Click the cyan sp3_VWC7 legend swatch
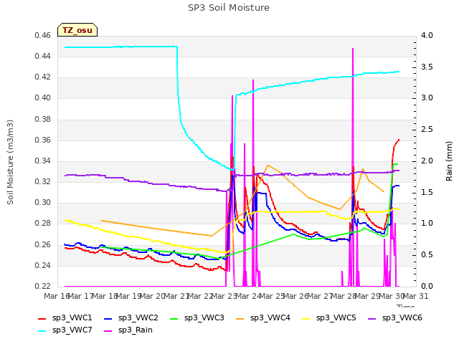The width and height of the screenshot is (459, 344). pyautogui.click(x=42, y=331)
